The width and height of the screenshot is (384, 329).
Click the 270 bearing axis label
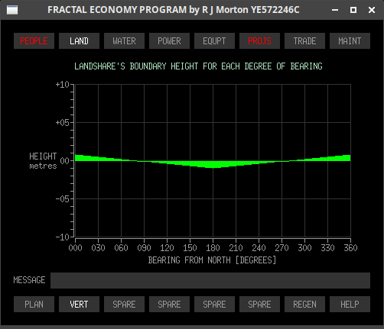pos(282,248)
